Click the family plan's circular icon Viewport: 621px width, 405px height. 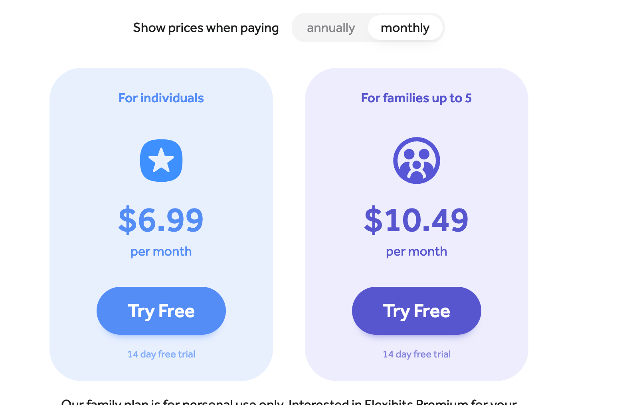pyautogui.click(x=416, y=160)
